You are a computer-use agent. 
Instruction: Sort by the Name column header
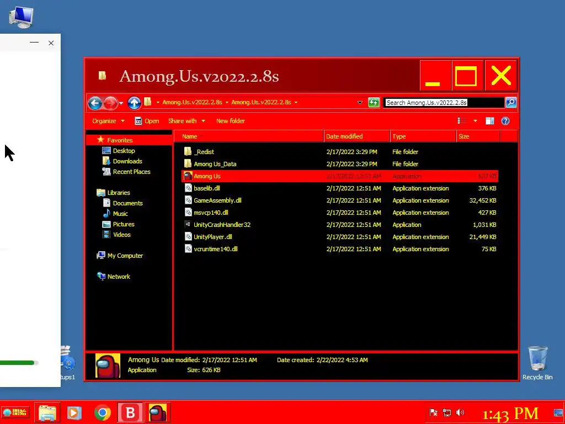(x=249, y=136)
